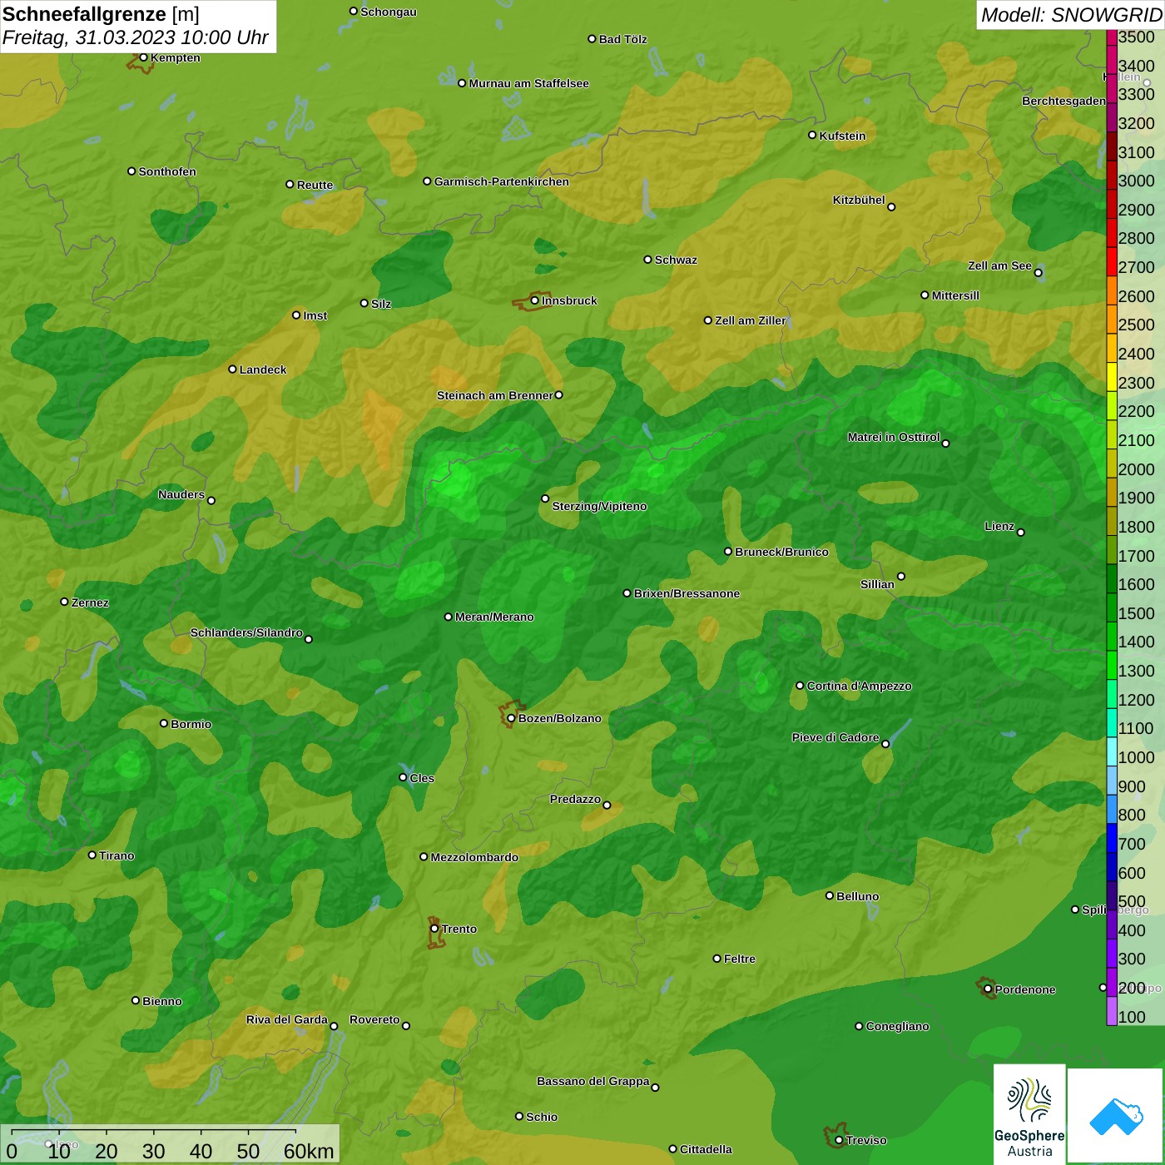Click the 'Zernez' town label
The width and height of the screenshot is (1165, 1165).
pos(90,602)
